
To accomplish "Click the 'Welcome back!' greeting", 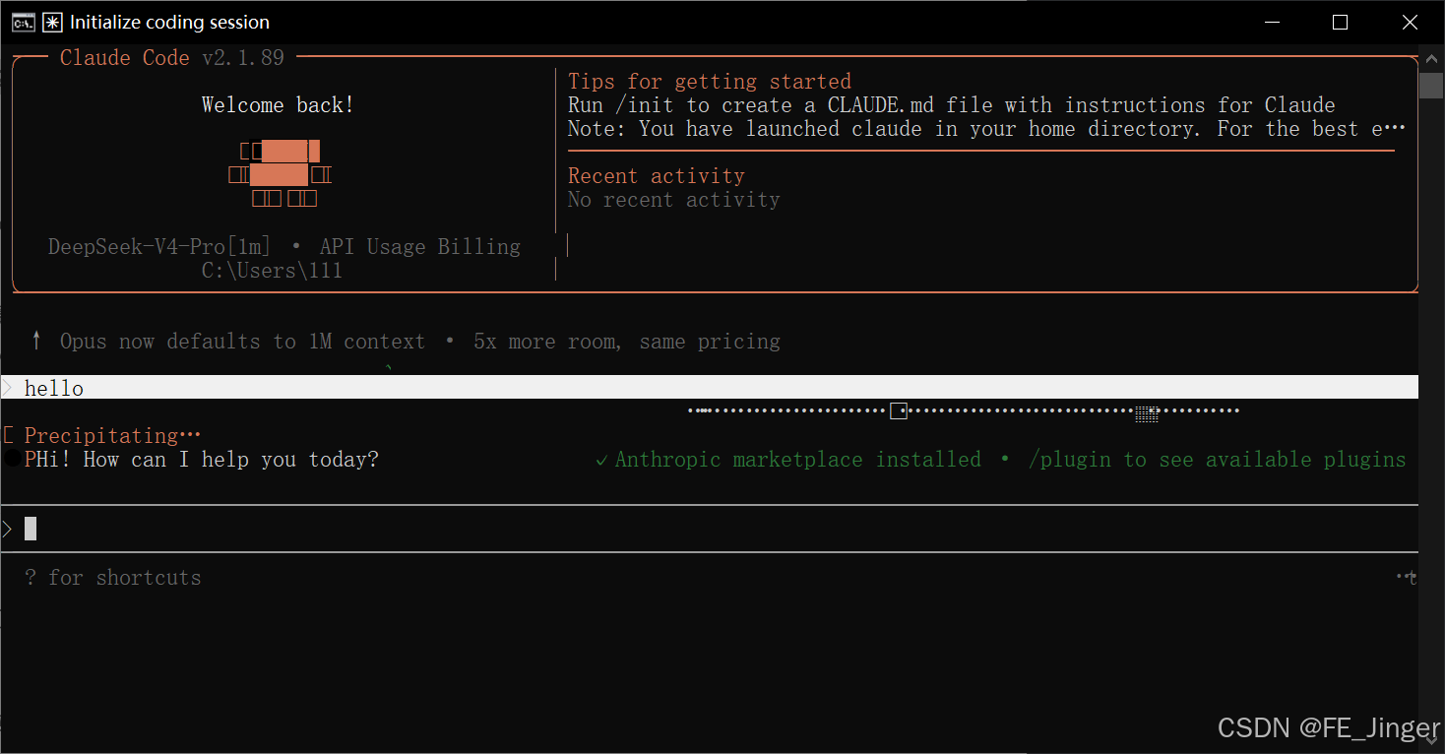I will tap(278, 105).
